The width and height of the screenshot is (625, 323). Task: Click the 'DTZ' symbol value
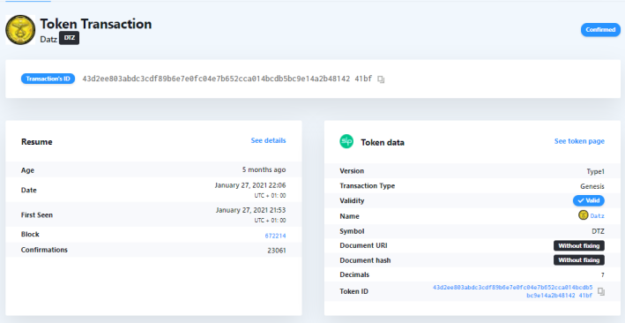[x=598, y=231]
